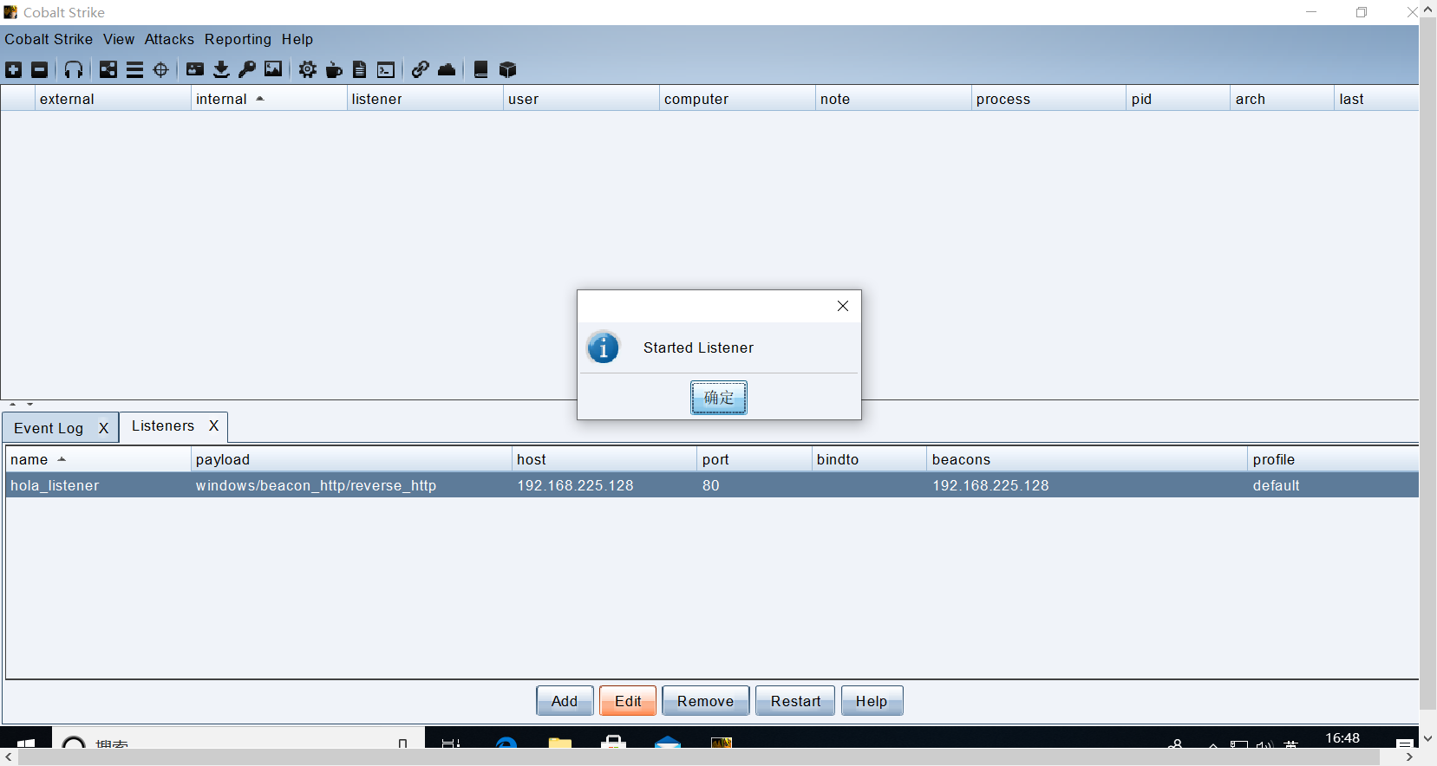This screenshot has width=1437, height=766.
Task: Manage web server via cloud icon
Action: [x=447, y=70]
